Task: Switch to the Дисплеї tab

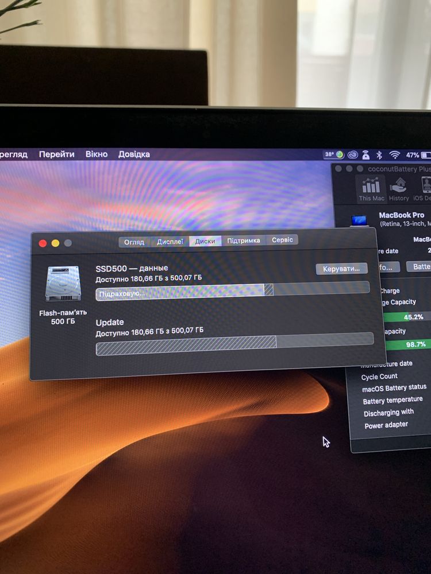Action: point(170,242)
